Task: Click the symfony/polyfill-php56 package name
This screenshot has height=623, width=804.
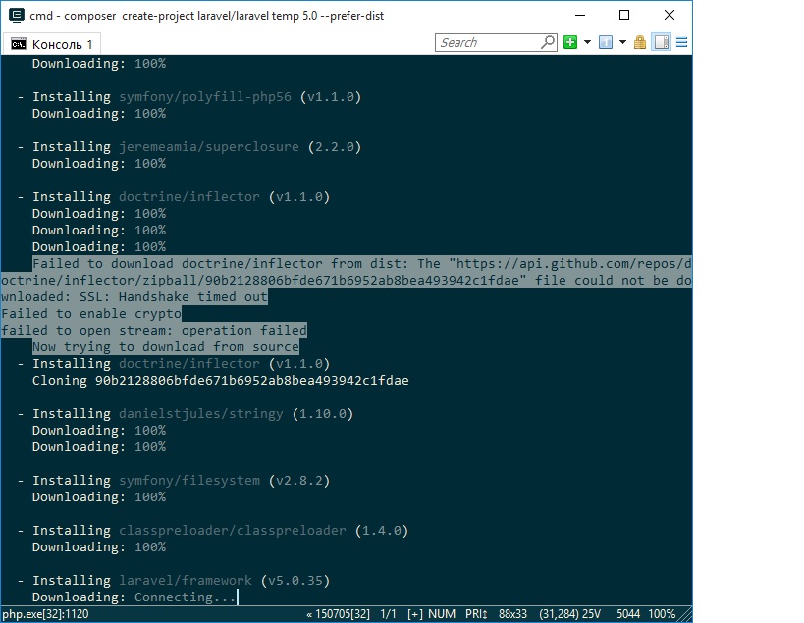Action: coord(205,97)
